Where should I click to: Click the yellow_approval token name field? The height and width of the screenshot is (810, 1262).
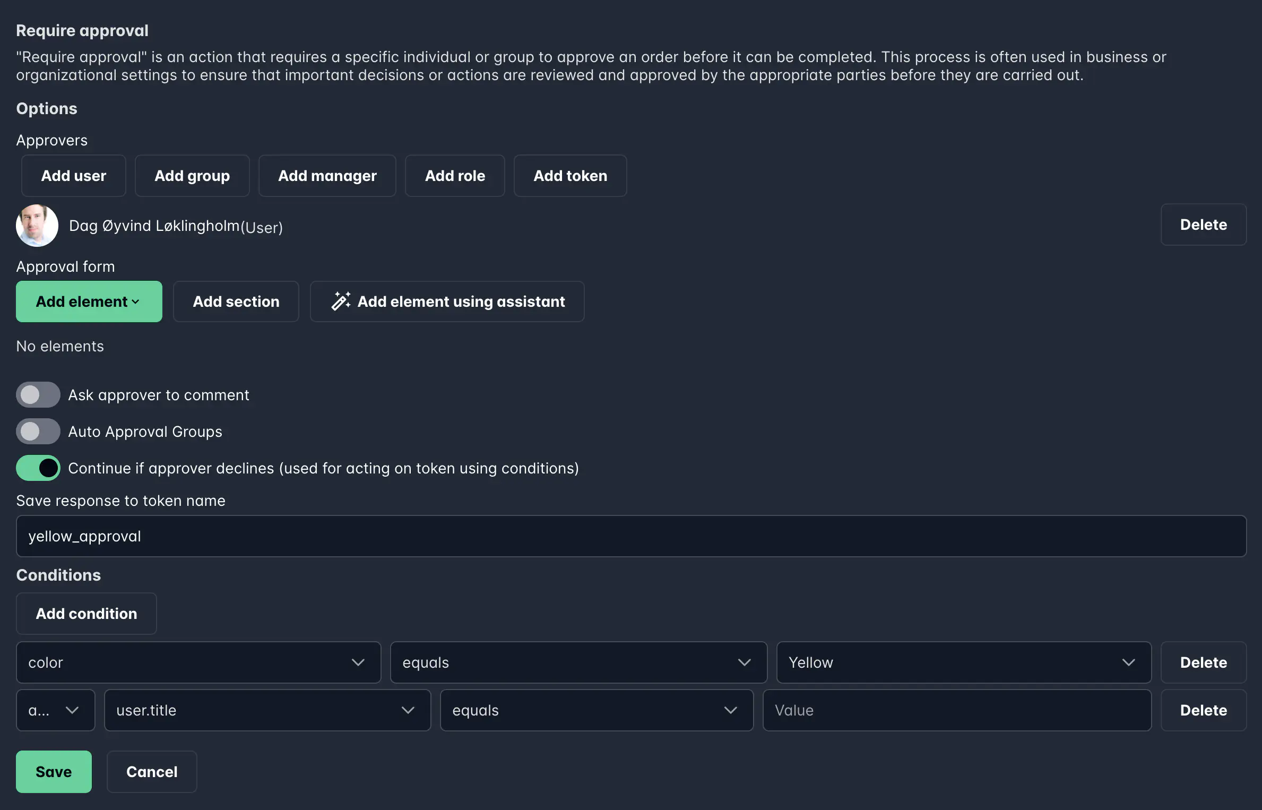(630, 536)
